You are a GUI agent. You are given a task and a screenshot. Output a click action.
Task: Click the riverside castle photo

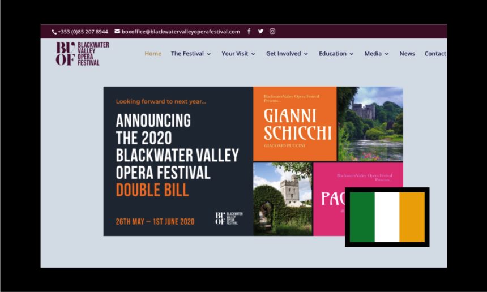[370, 123]
